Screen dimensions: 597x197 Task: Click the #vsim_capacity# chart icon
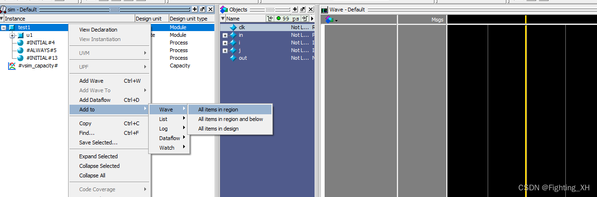(x=12, y=66)
